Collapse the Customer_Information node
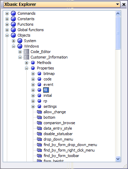The image size is (128, 169). (20, 57)
